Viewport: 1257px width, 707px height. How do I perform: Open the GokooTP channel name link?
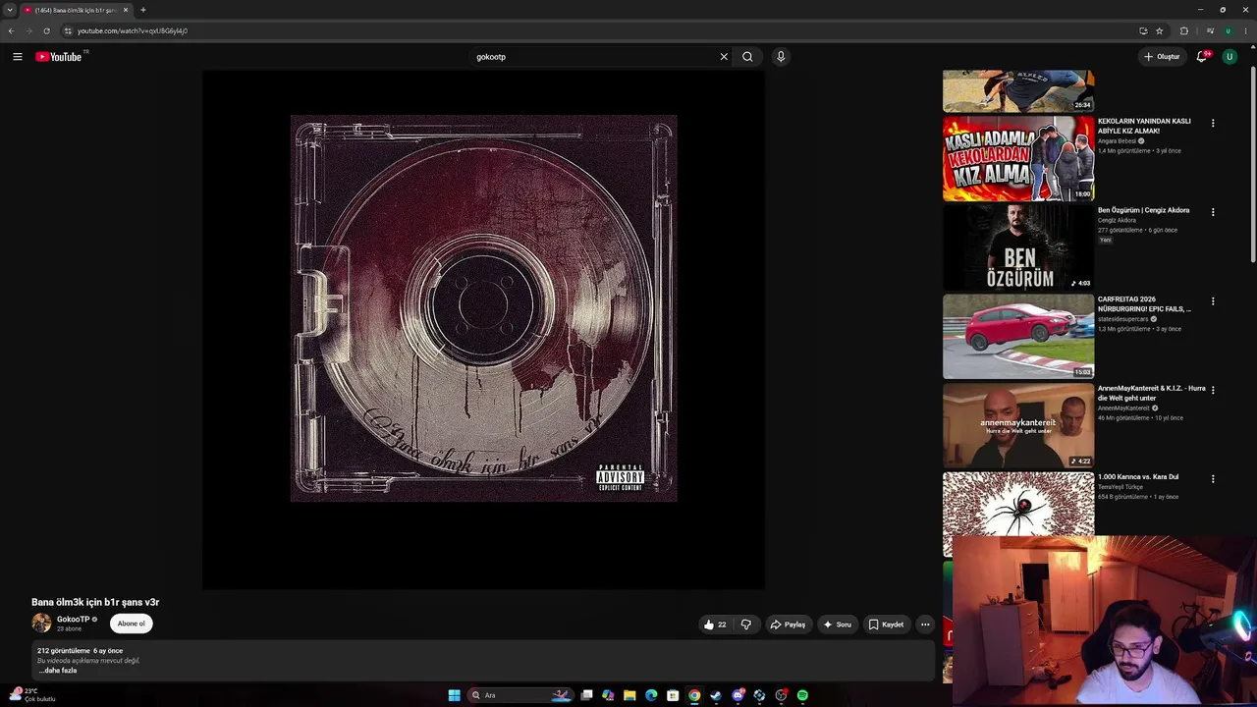coord(73,620)
